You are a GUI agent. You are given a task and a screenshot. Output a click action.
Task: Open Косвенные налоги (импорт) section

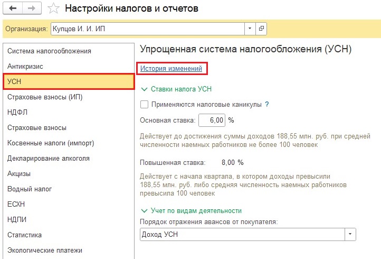click(69, 143)
